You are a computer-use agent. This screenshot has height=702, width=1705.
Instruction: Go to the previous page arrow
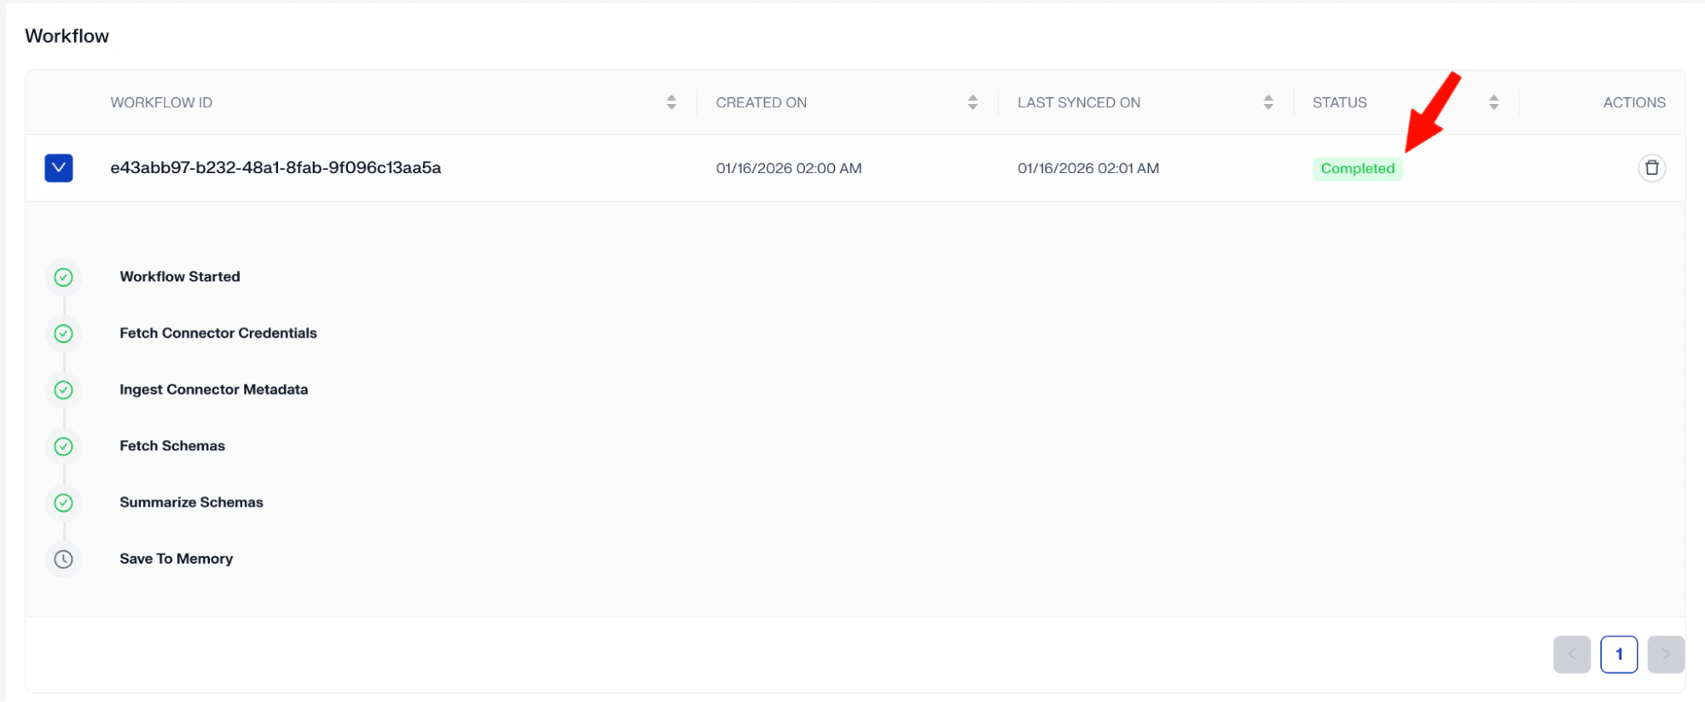tap(1572, 654)
